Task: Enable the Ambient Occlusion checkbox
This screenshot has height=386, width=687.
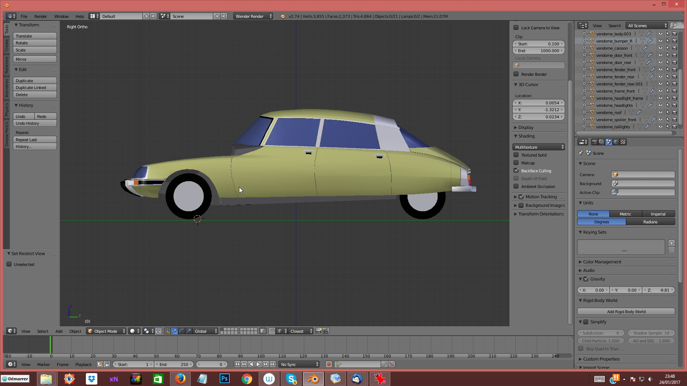Action: (x=516, y=186)
